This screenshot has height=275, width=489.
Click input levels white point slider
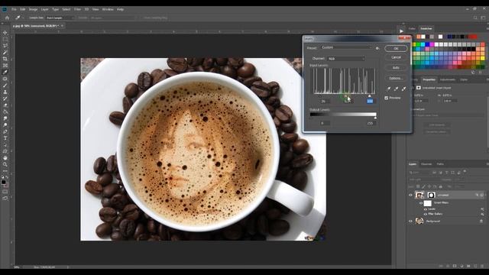coord(370,95)
